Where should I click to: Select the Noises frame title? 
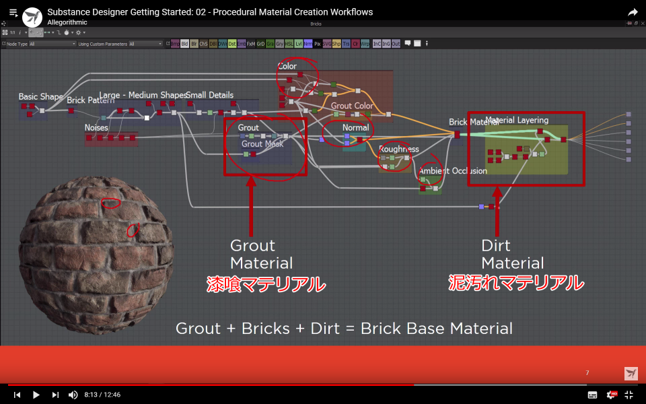[x=96, y=127]
